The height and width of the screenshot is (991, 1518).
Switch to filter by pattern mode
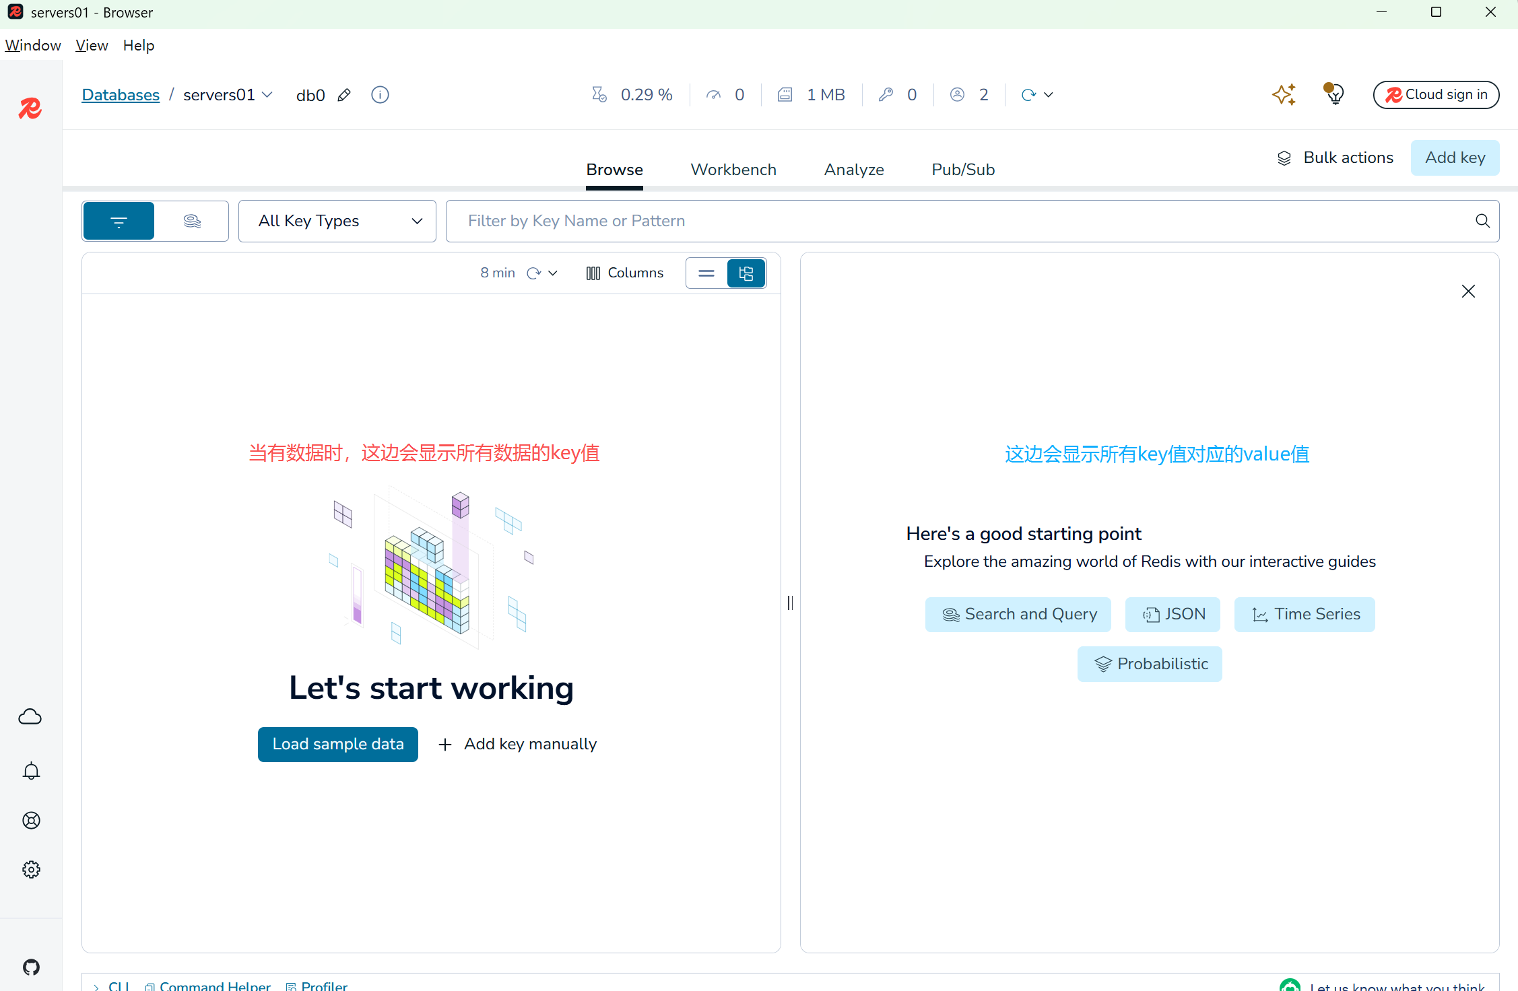[x=119, y=221]
